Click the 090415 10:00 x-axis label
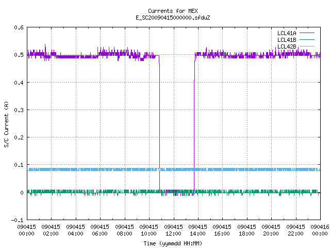Viewport: 330px width, 248px height. pyautogui.click(x=149, y=230)
